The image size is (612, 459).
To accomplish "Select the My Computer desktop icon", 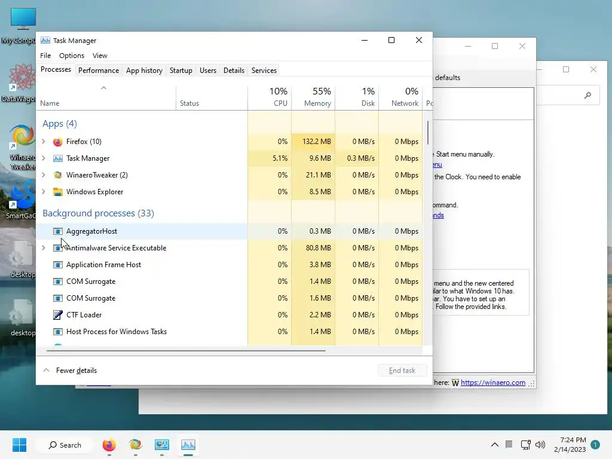I will (x=23, y=26).
